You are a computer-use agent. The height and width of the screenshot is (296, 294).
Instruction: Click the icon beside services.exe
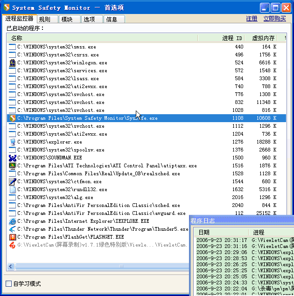coord(12,70)
